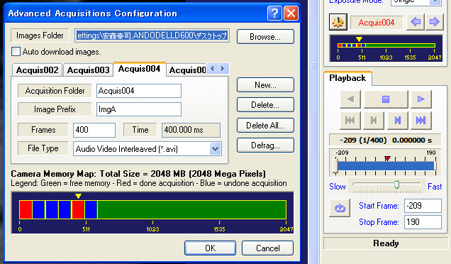Select the Playback tab
The height and width of the screenshot is (264, 451).
point(347,78)
